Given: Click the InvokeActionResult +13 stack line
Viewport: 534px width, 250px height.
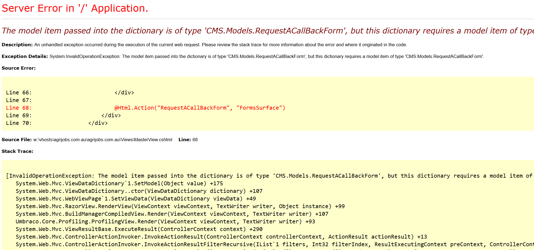Looking at the screenshot, I should (x=221, y=237).
